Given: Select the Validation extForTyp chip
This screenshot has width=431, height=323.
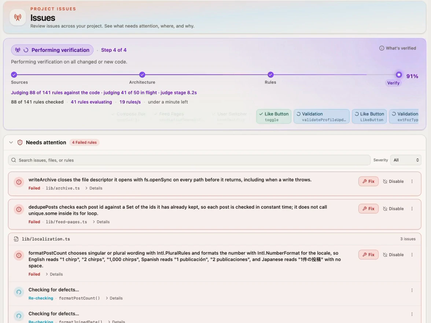Looking at the screenshot, I should pos(404,116).
